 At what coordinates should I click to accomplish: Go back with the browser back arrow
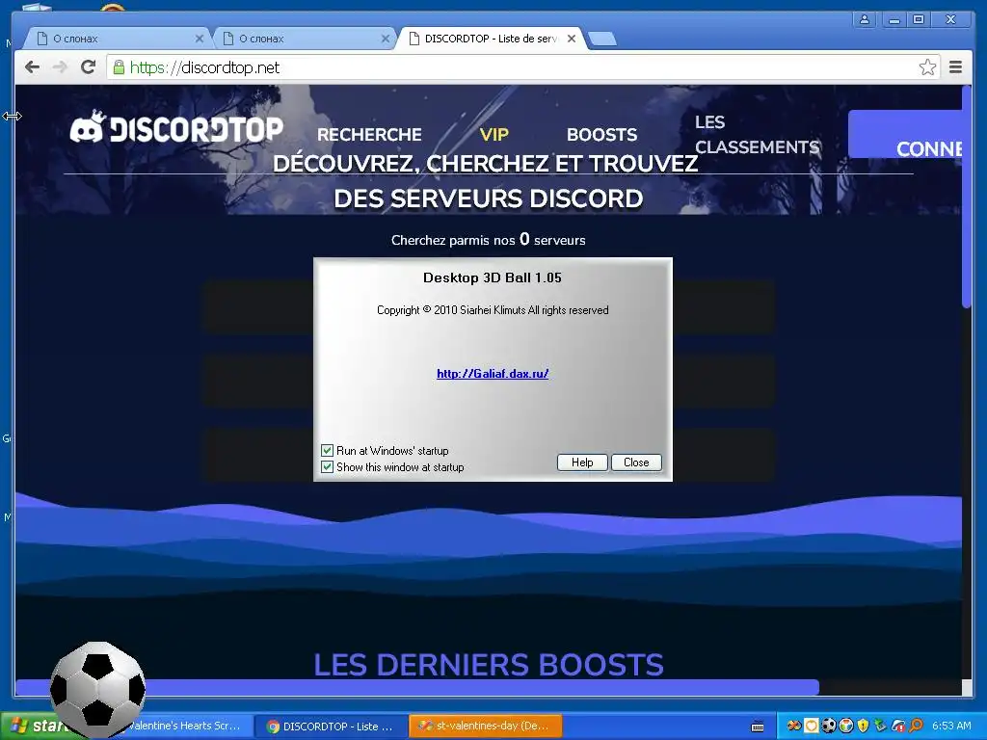[x=32, y=67]
